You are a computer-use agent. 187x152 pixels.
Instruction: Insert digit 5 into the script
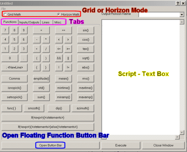click(14, 39)
